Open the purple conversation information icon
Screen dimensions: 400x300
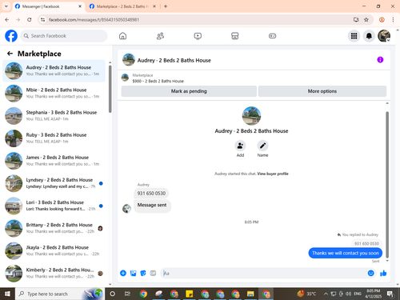[x=380, y=60]
